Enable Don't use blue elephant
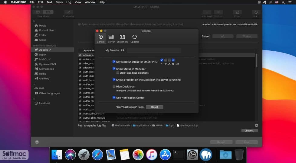The width and height of the screenshot is (296, 163). click(x=118, y=73)
